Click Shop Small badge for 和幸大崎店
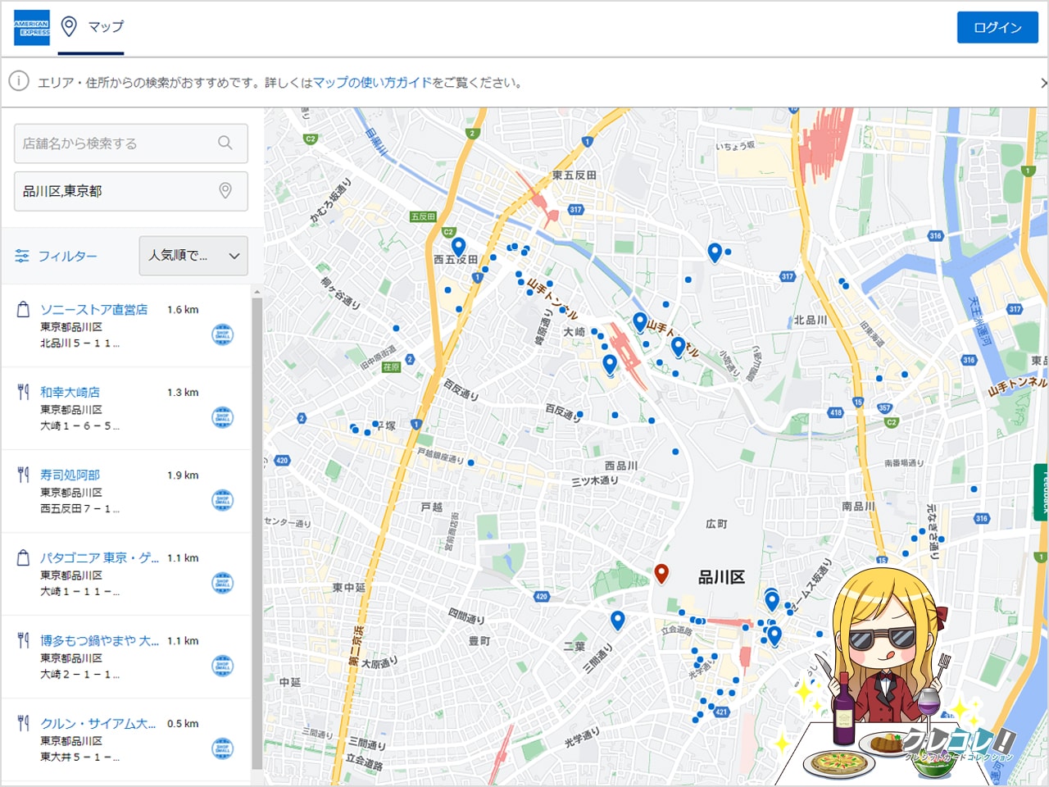 click(x=222, y=417)
